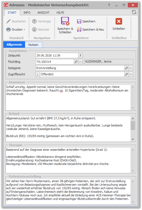
Task: Click the Flüchtling ellipsis button
Action: pyautogui.click(x=80, y=62)
